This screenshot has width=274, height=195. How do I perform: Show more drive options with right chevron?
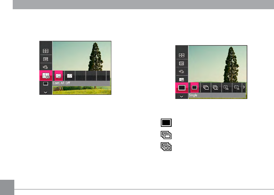click(244, 87)
